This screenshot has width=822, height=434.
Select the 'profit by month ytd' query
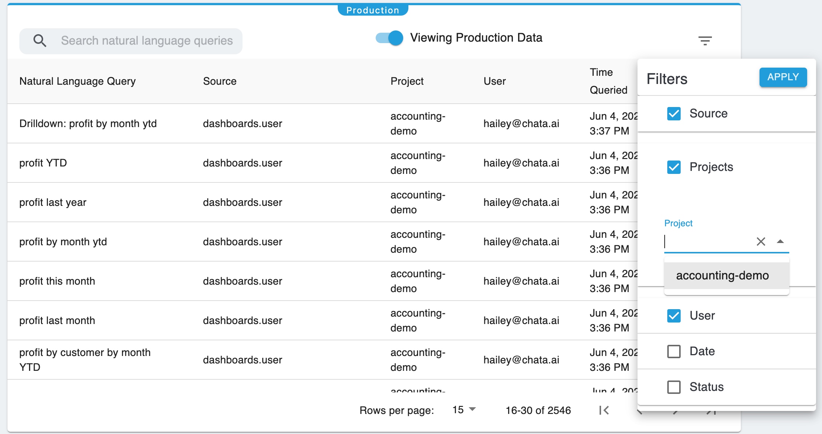coord(63,242)
